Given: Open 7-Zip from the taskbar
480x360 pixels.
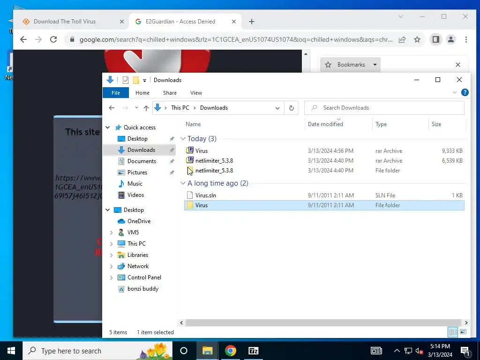Looking at the screenshot, I should pyautogui.click(x=254, y=351).
